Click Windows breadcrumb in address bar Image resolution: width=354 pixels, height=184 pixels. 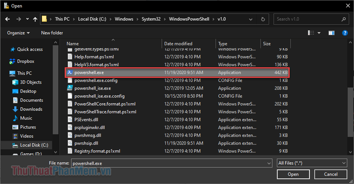coord(124,19)
